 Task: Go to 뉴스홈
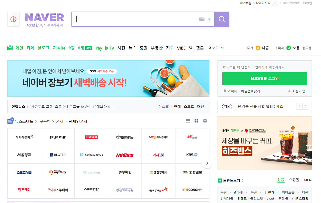(164, 107)
